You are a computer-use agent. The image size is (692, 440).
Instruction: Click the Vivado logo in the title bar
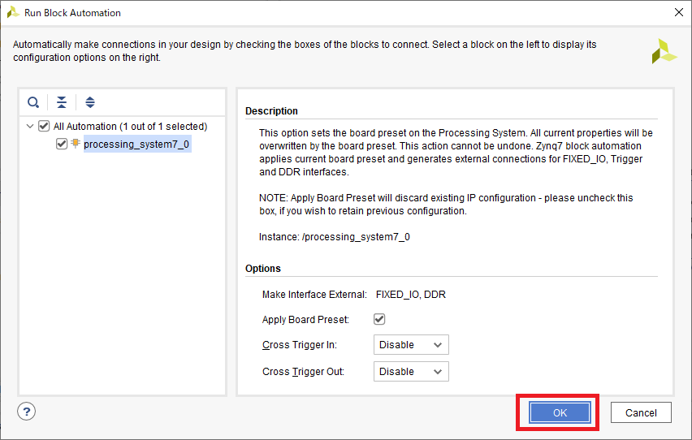[13, 13]
